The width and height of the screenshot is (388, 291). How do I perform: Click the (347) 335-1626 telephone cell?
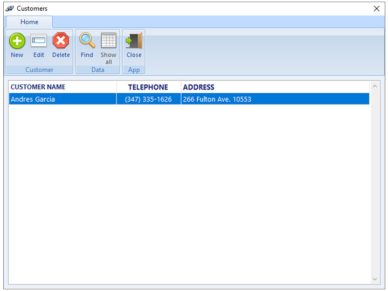(x=148, y=99)
